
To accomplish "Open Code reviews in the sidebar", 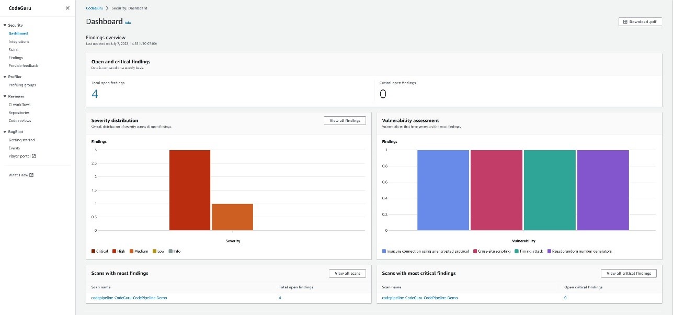I will [x=20, y=120].
